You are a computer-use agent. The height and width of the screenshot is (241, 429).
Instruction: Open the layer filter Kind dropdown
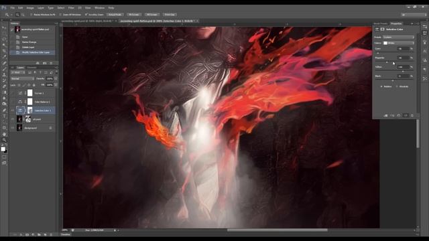click(18, 72)
